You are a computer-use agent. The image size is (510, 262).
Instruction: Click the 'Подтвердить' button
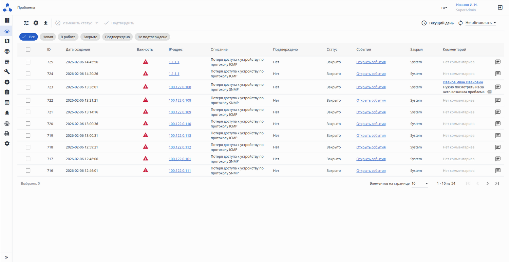[119, 23]
